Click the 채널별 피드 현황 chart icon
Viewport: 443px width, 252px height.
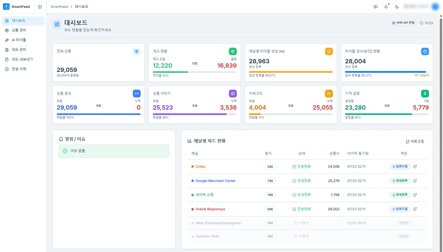click(x=190, y=141)
